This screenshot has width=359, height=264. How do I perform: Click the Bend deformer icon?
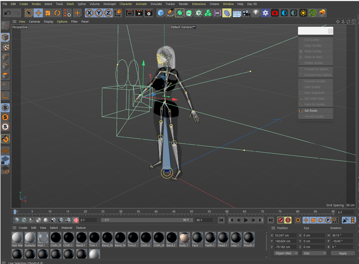coord(227,13)
